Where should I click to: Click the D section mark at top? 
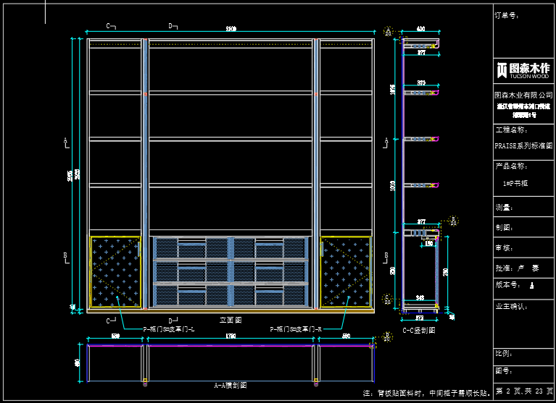[173, 26]
